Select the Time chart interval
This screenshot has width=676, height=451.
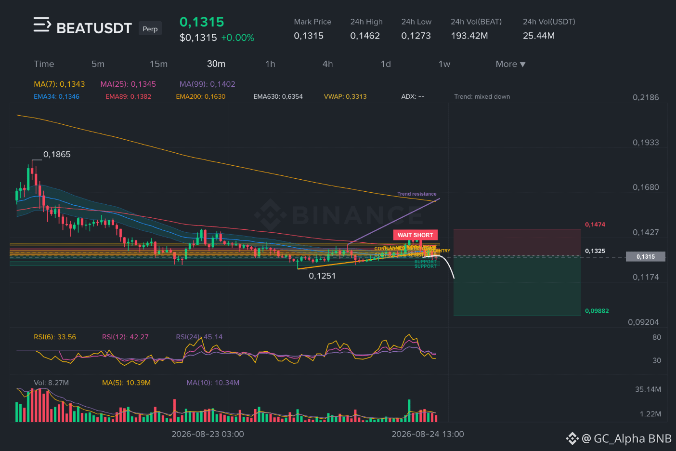click(x=44, y=64)
